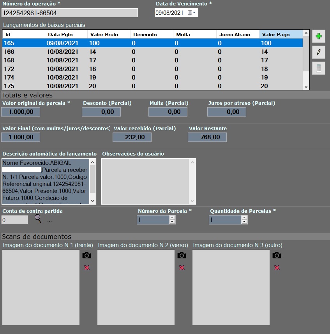Click the green plus add entry icon
This screenshot has height=334, width=330.
(318, 36)
